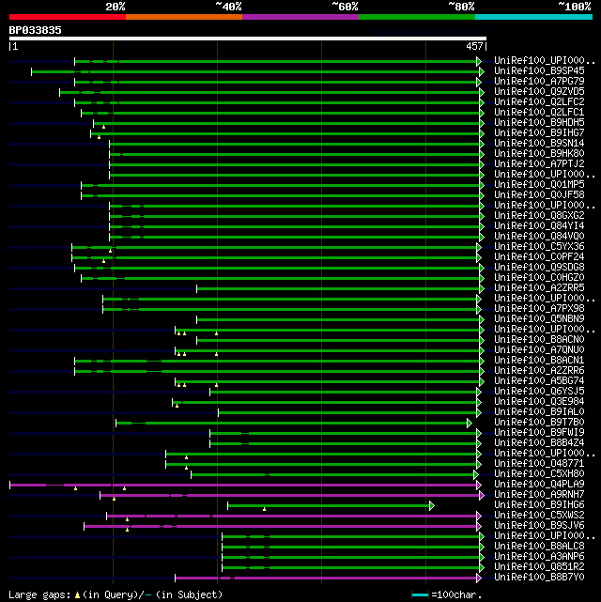This screenshot has height=602, width=601.
Task: Select the UniRef100_Q851R2 label
Action: [539, 566]
